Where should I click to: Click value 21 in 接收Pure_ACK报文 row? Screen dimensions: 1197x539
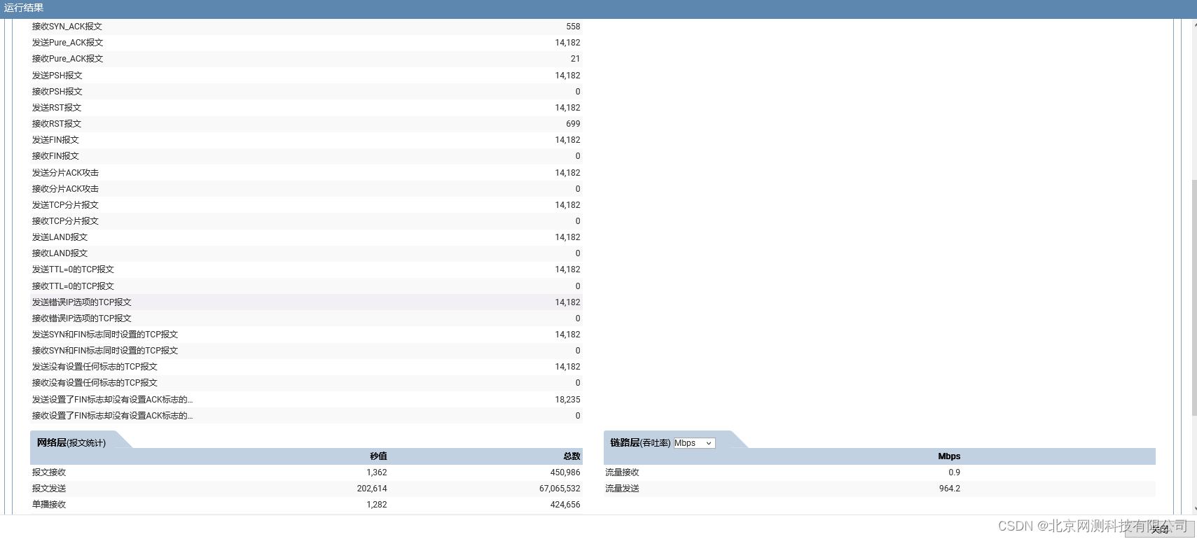[575, 59]
